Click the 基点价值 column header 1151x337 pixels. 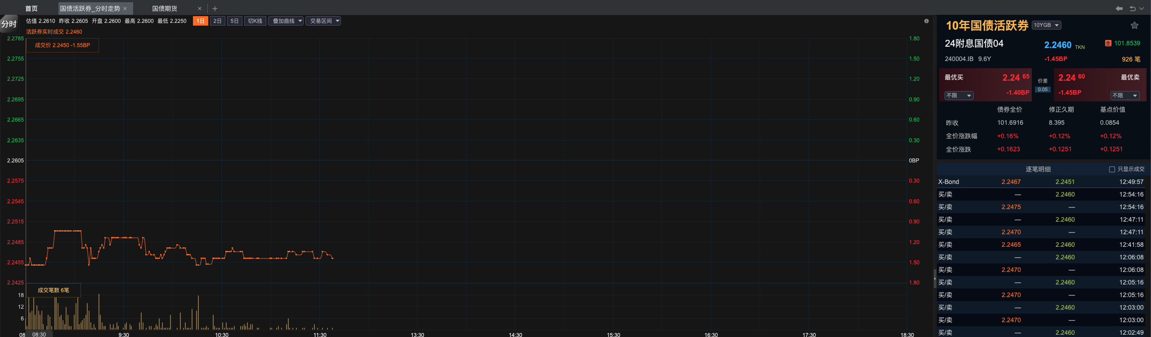pos(1113,109)
